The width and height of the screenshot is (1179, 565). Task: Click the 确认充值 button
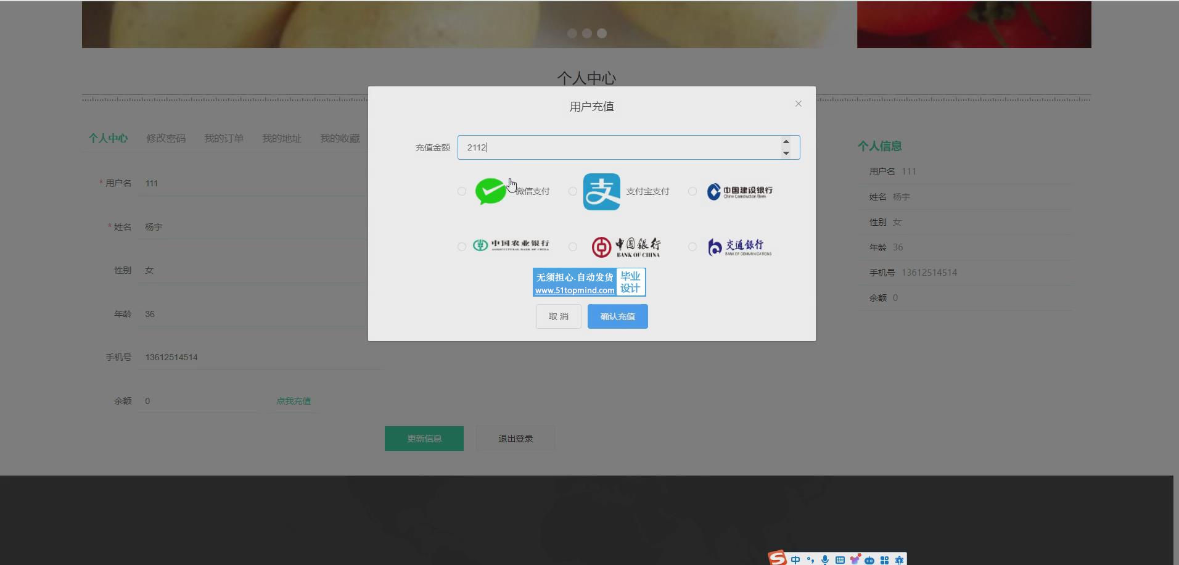618,316
